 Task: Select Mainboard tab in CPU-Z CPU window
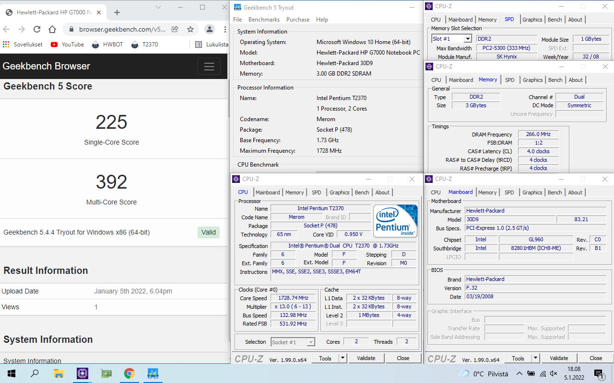click(x=268, y=192)
